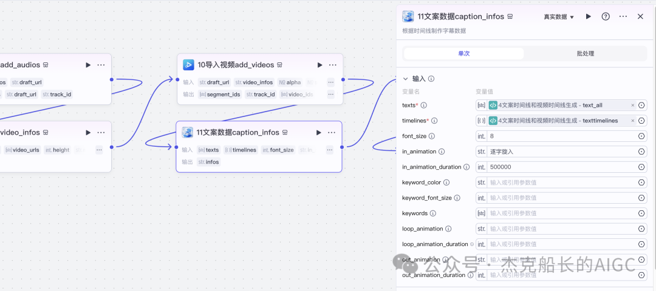Remove the texttimelines reference from timelines

click(x=632, y=121)
